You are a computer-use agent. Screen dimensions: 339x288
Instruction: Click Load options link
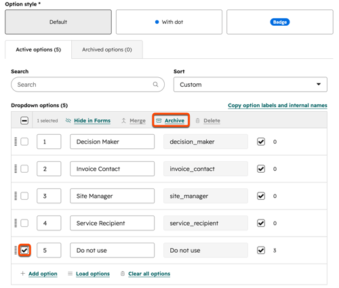[93, 274]
